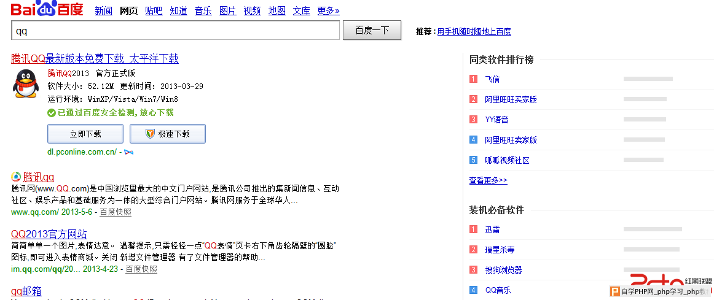Click popularity bar next to YY语音
The width and height of the screenshot is (714, 300).
(645, 119)
